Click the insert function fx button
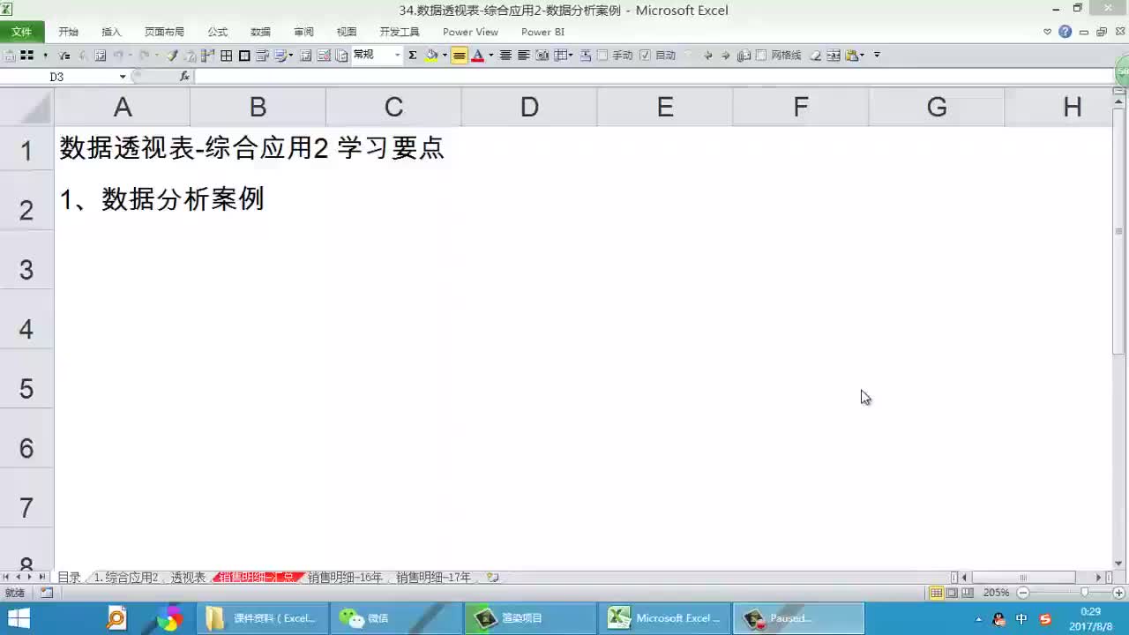The width and height of the screenshot is (1129, 635). click(x=184, y=77)
